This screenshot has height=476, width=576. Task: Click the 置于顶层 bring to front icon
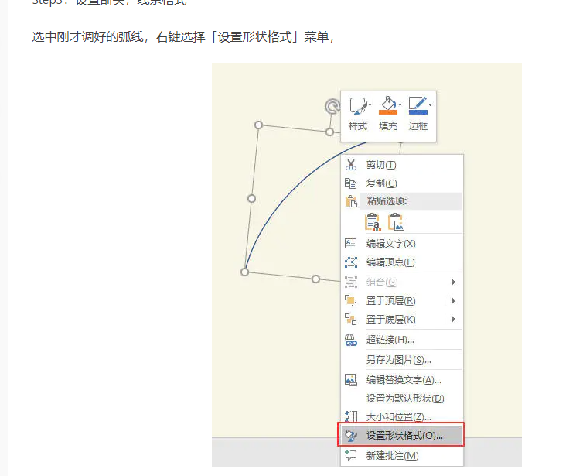point(351,301)
